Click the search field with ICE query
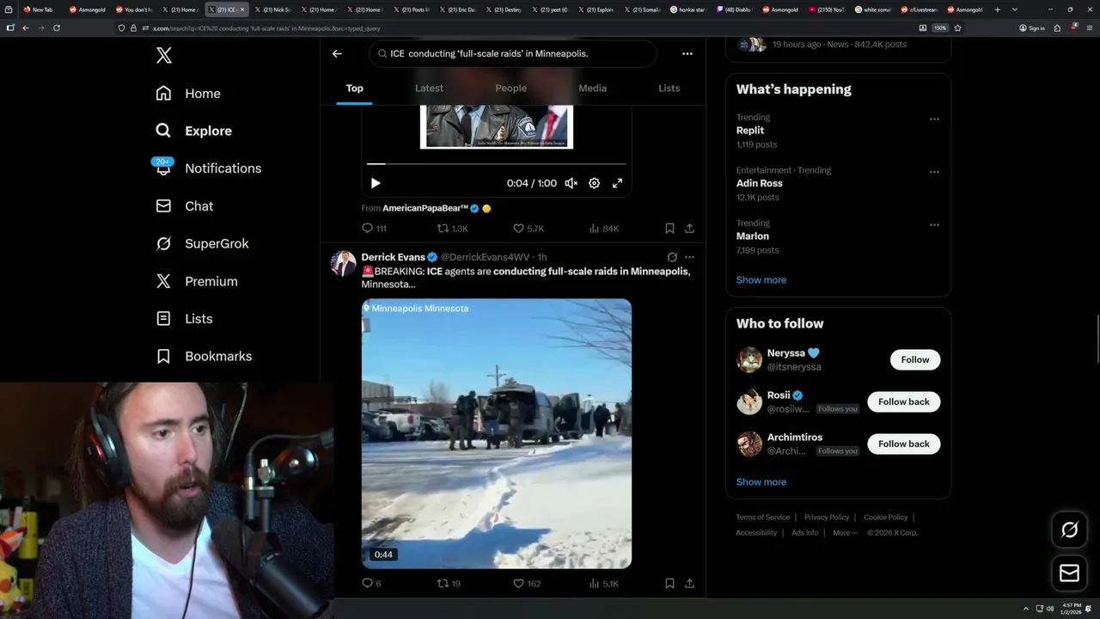 [513, 53]
